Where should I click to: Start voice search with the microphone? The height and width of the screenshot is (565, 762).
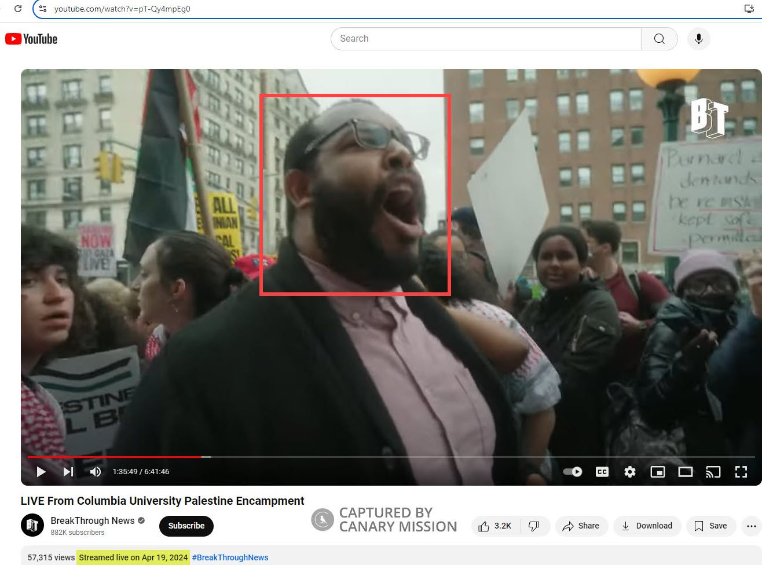point(698,38)
